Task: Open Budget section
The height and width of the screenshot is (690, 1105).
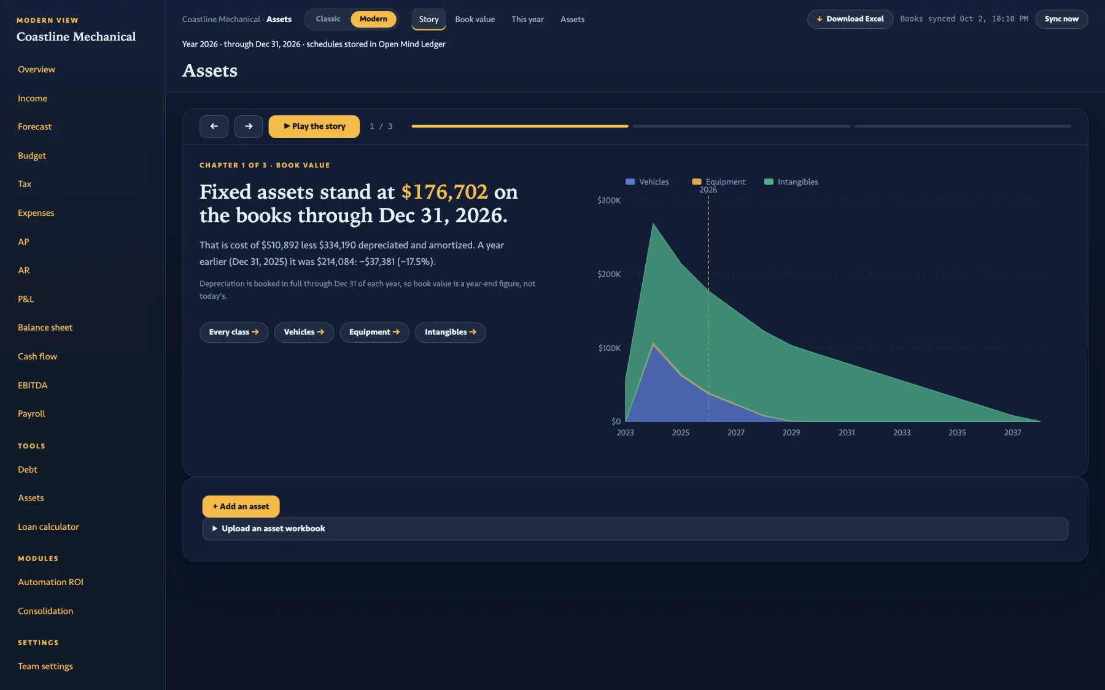Action: pyautogui.click(x=32, y=156)
